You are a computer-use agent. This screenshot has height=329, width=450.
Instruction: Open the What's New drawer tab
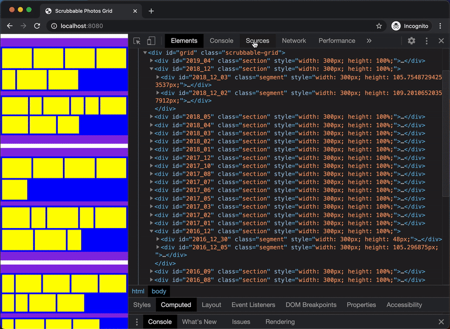coord(199,322)
